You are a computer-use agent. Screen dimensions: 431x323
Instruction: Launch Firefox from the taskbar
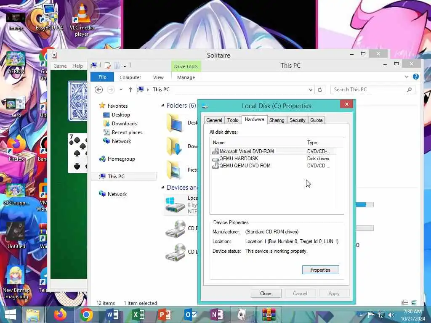click(60, 315)
